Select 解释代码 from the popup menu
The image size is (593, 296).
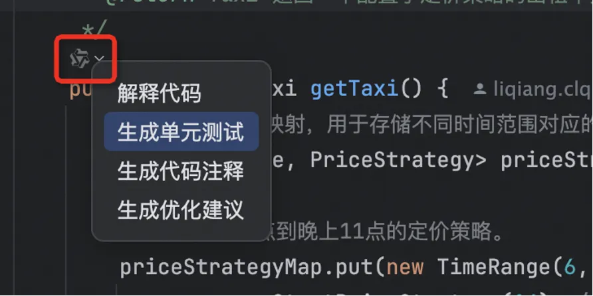point(159,94)
